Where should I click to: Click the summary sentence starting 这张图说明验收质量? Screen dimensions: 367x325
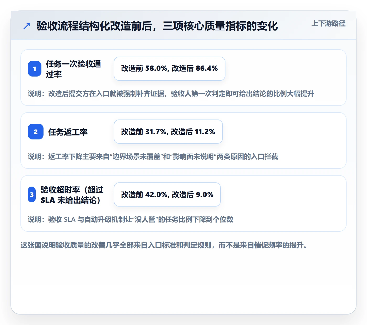(x=164, y=245)
